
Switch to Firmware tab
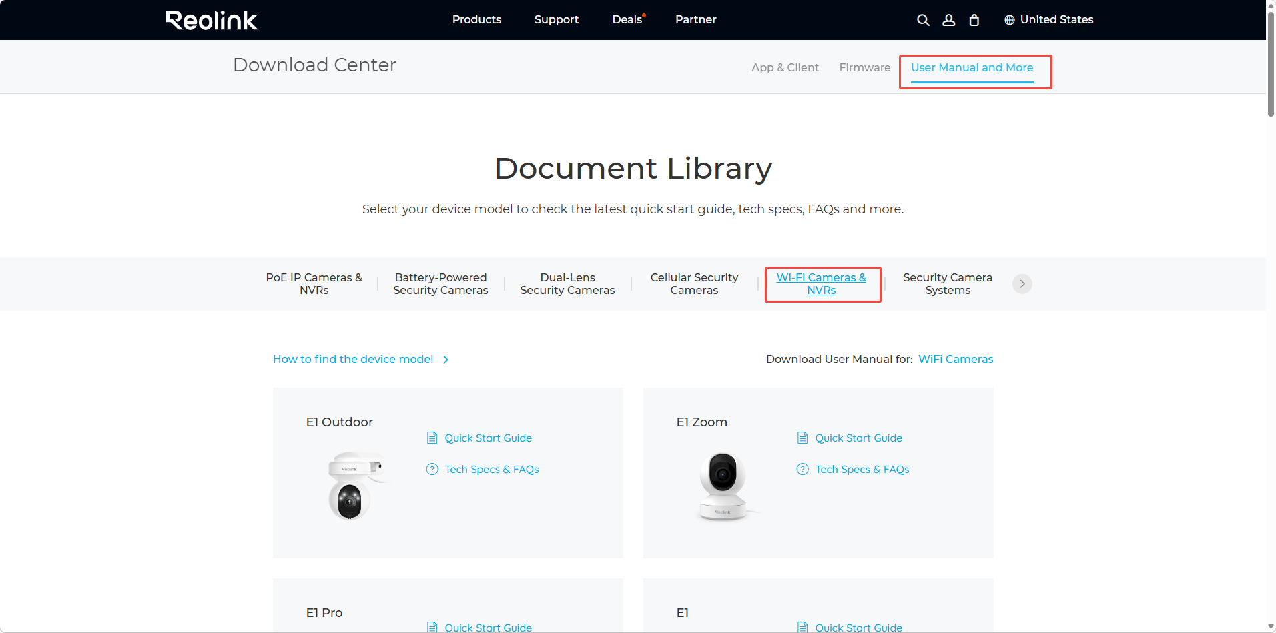tap(864, 67)
